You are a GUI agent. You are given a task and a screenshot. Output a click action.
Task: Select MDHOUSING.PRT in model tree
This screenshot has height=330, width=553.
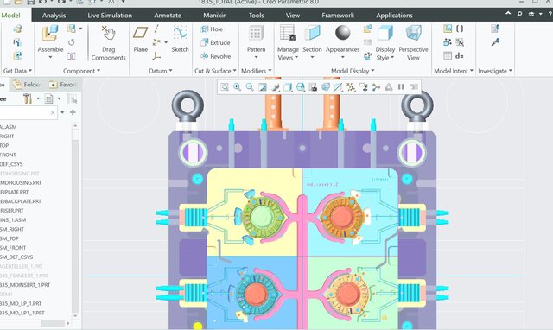pyautogui.click(x=21, y=182)
